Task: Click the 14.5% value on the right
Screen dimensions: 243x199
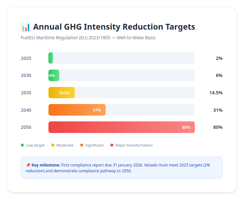Action: pyautogui.click(x=216, y=93)
